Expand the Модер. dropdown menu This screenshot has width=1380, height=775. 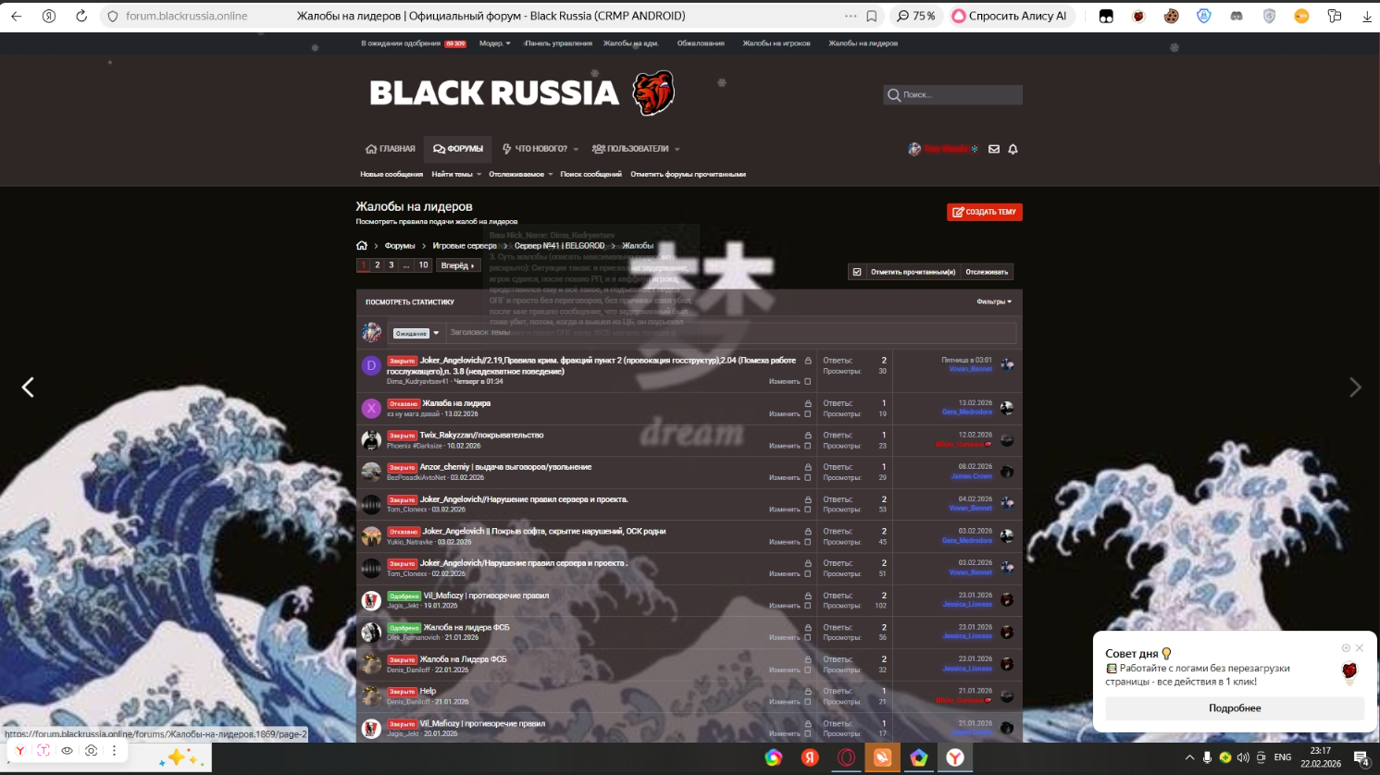(495, 43)
